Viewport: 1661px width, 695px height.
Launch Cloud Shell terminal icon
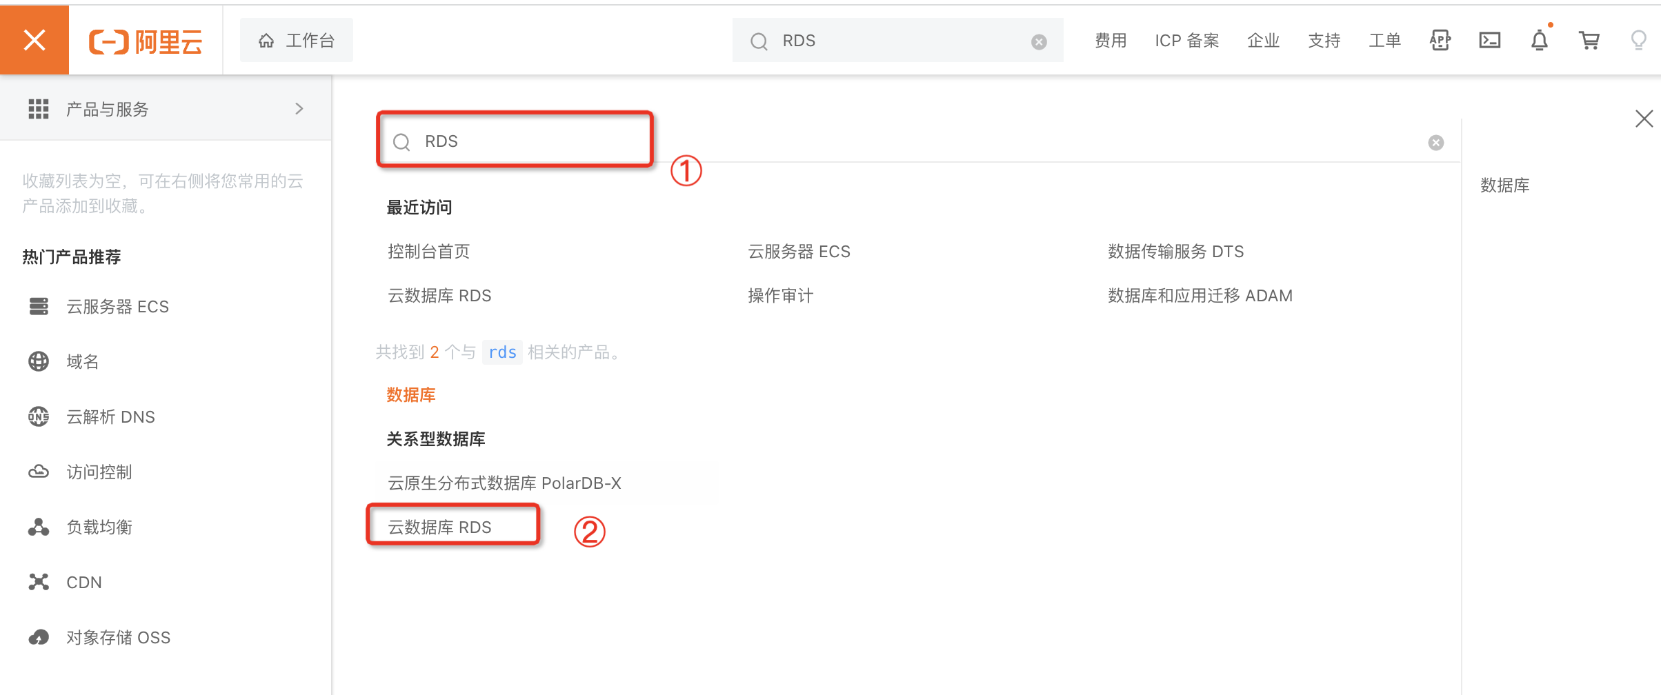click(1490, 41)
